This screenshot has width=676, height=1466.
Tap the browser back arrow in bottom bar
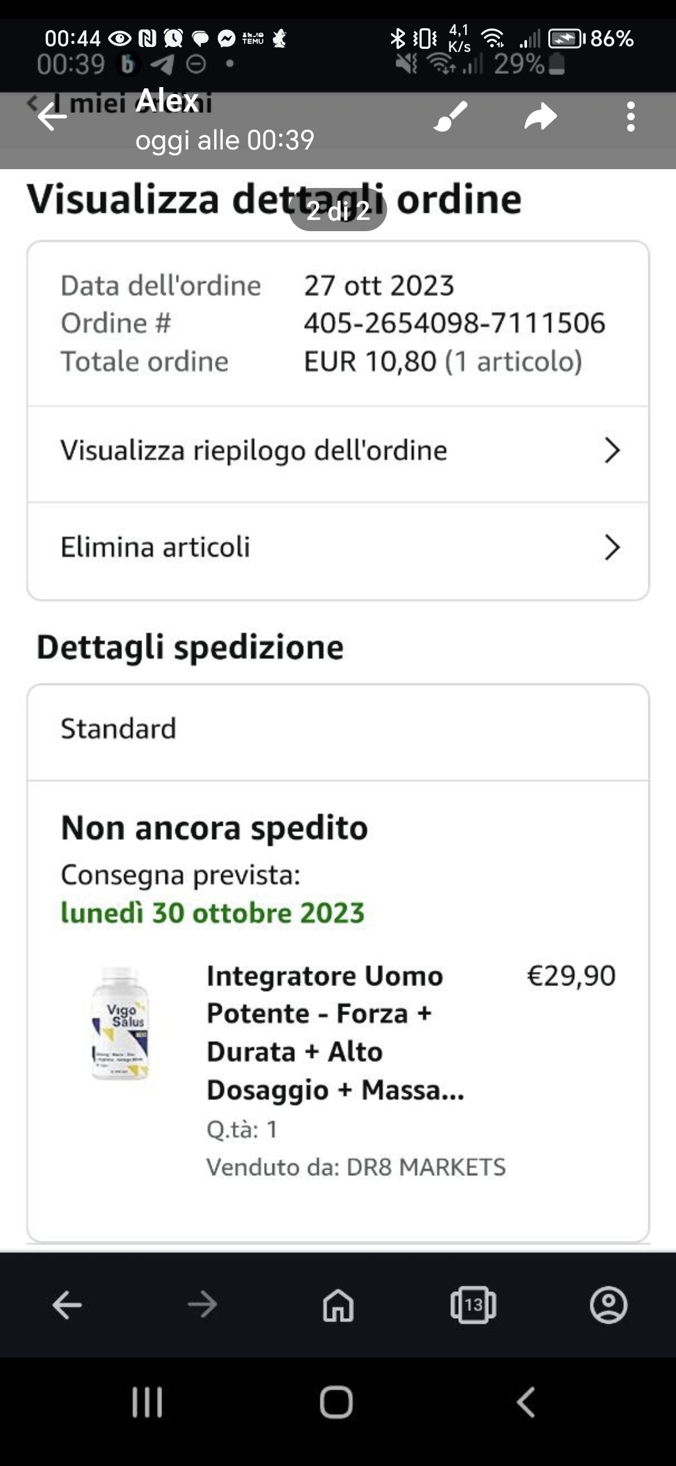coord(67,1305)
